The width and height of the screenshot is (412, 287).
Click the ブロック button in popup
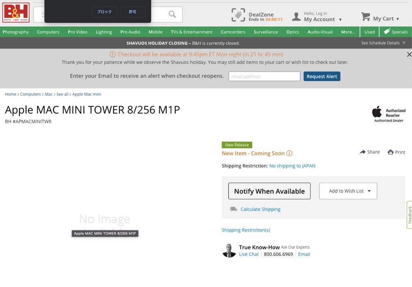pyautogui.click(x=104, y=12)
